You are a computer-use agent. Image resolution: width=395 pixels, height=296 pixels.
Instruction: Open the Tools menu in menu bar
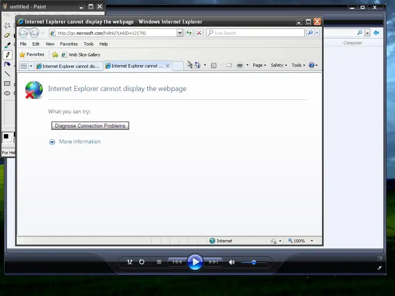89,44
